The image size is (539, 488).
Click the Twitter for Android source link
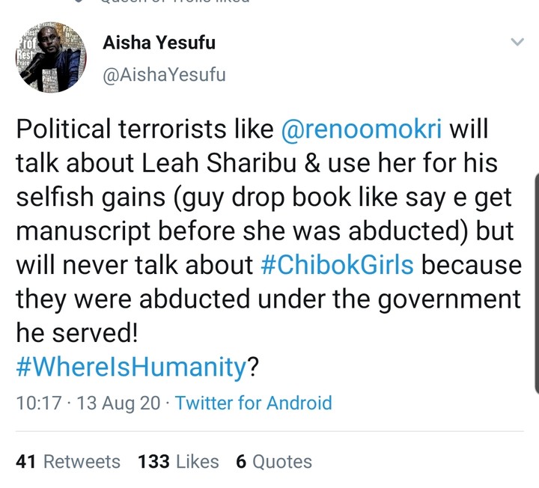253,403
